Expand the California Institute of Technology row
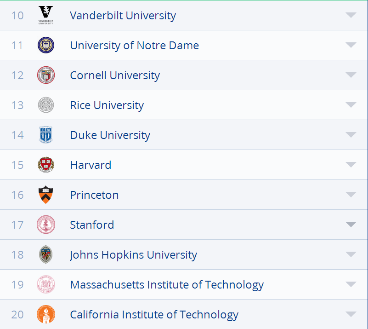368x329 pixels. click(351, 314)
